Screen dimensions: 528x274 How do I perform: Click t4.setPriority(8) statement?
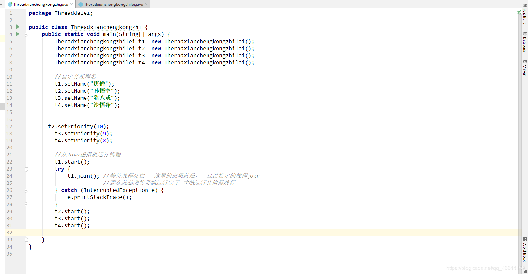click(83, 140)
